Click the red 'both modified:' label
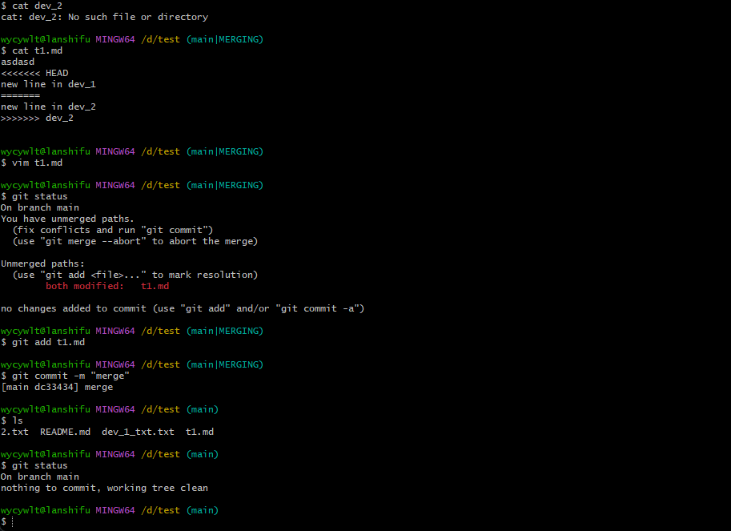Image resolution: width=731 pixels, height=531 pixels. pos(85,286)
